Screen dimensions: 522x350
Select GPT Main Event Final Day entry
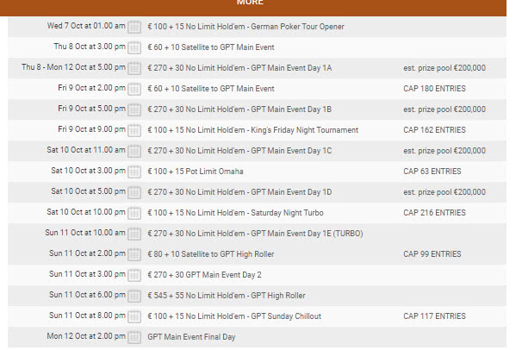[191, 337]
